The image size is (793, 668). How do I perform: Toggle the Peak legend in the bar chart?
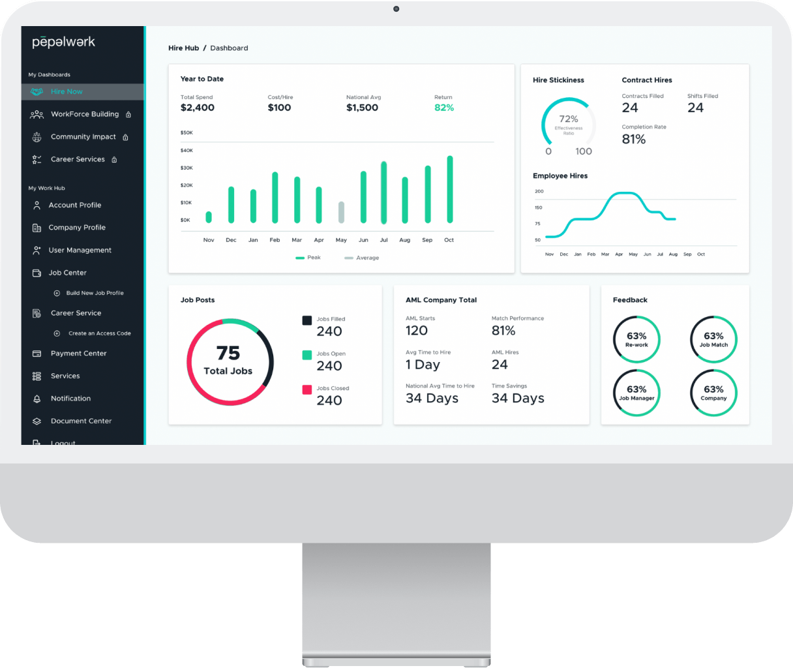tap(308, 258)
